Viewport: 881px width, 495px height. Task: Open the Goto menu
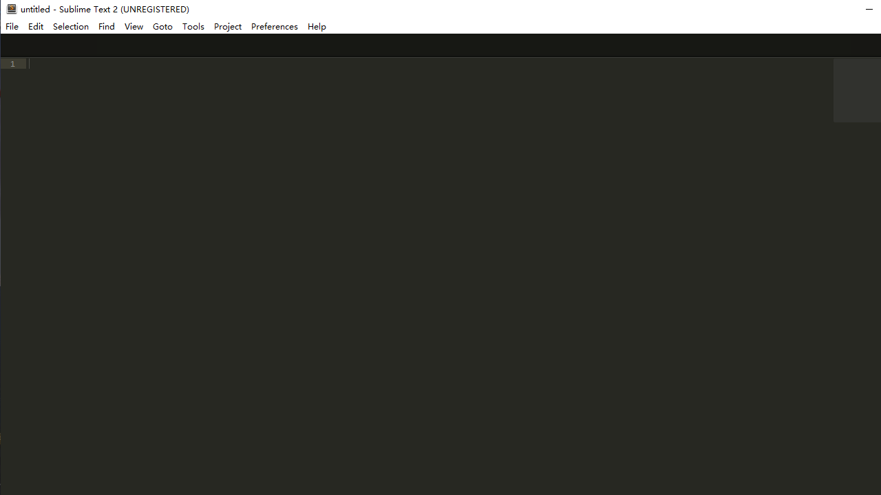point(162,26)
